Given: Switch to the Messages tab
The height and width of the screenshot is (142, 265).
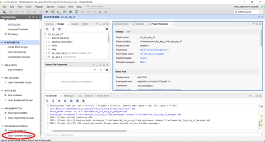Looking at the screenshot, I should click(69, 96).
